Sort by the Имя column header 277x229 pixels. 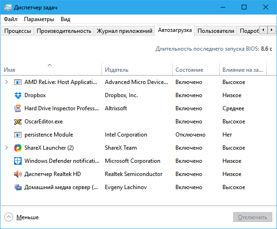coord(51,69)
